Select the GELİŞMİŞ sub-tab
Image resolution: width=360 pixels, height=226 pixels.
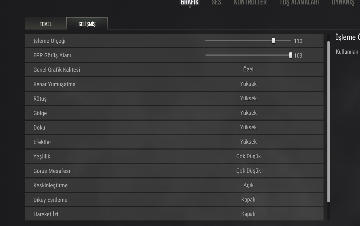click(87, 24)
